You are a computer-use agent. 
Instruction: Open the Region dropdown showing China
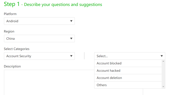(39, 38)
